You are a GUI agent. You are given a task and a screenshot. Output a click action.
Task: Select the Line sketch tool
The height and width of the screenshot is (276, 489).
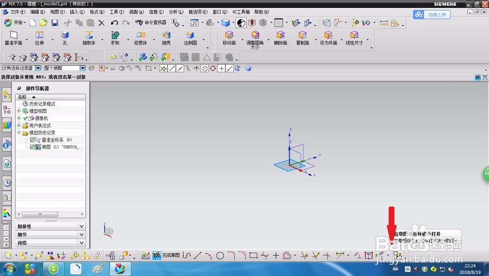[198, 255]
